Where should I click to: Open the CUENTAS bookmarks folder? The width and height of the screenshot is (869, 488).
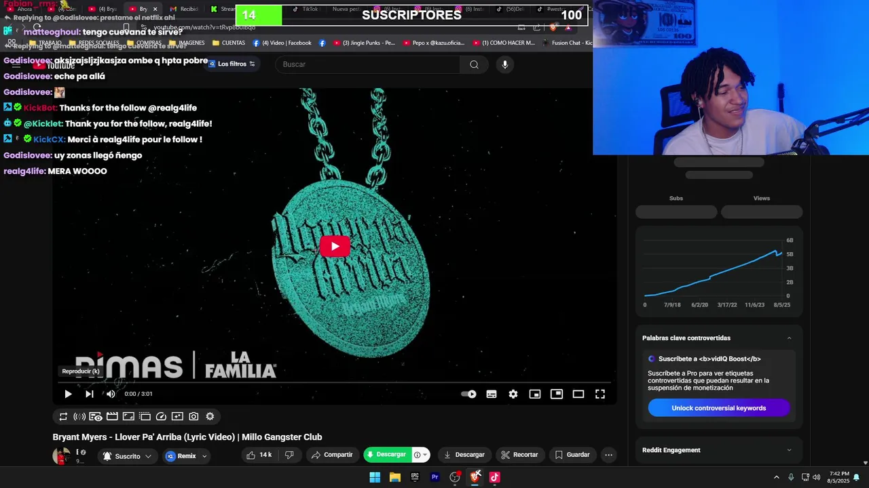click(x=228, y=43)
